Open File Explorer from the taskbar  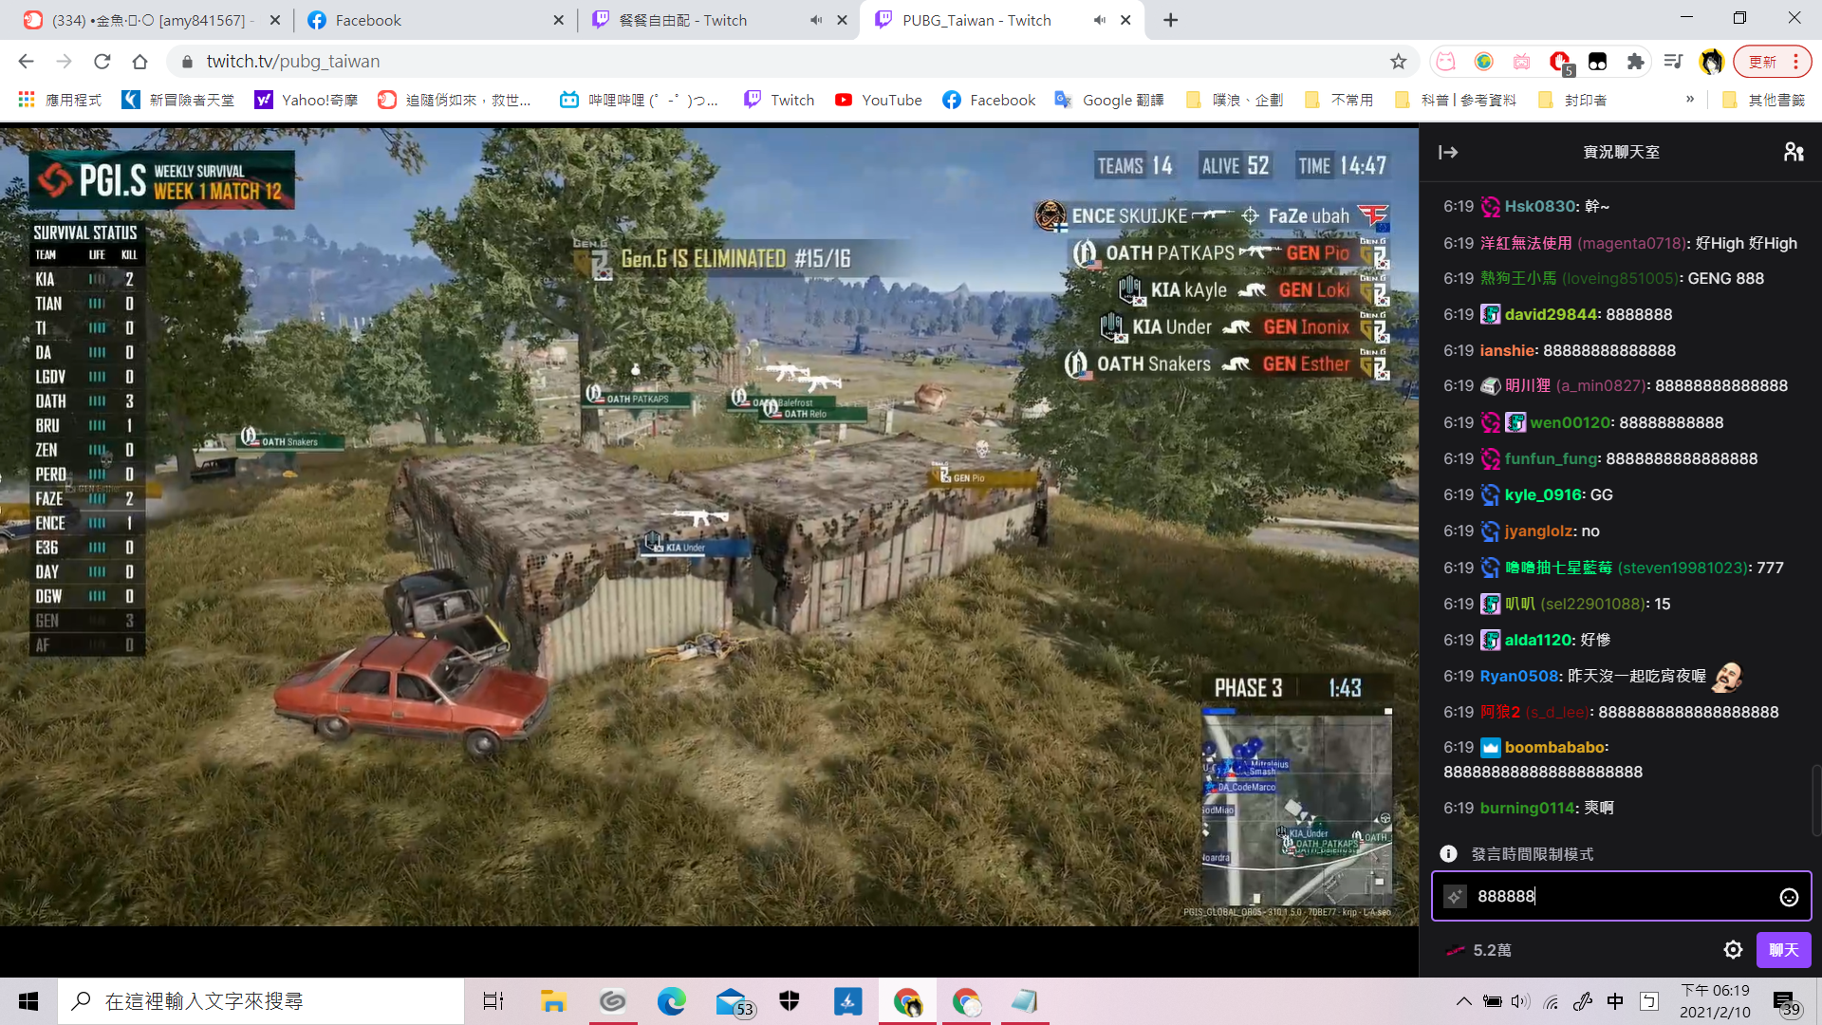pos(553,1001)
